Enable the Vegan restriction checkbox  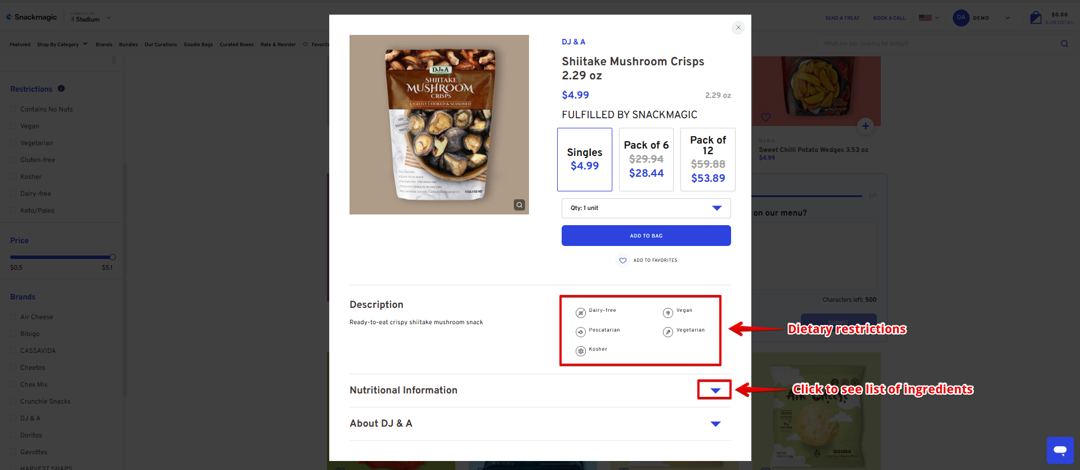coord(14,126)
